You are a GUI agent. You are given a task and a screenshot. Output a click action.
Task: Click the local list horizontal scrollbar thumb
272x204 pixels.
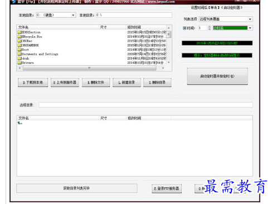pos(90,68)
